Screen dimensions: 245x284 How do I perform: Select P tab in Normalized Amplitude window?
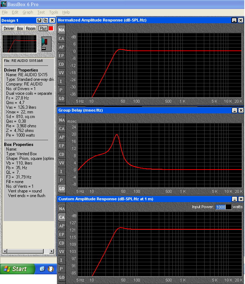click(x=62, y=90)
